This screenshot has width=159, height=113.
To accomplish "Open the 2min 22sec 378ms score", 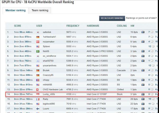I will click(x=23, y=89).
